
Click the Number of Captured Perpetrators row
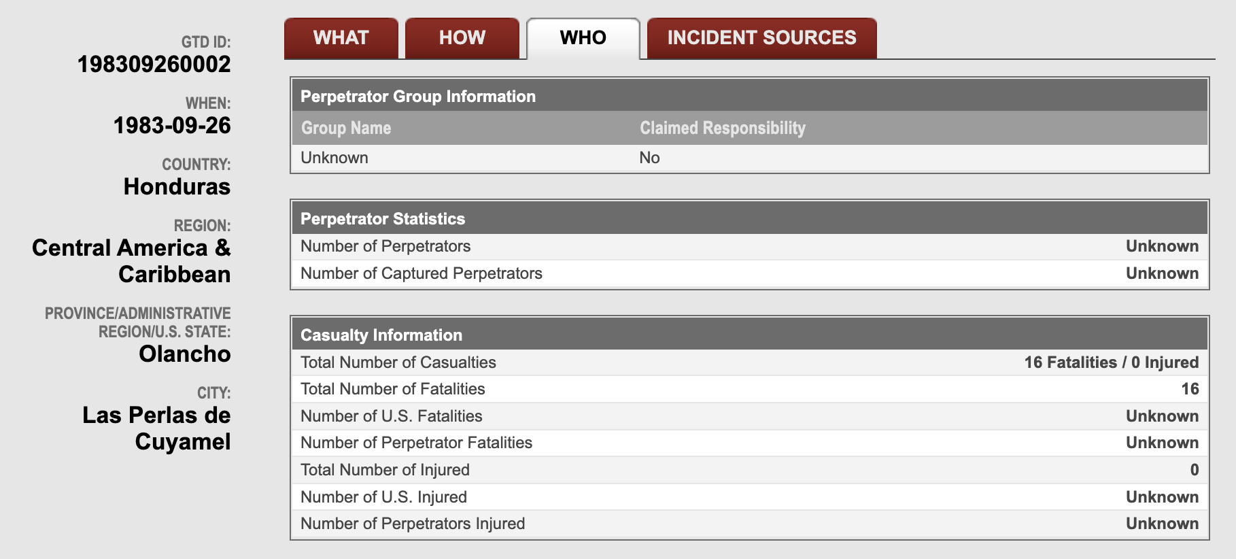pyautogui.click(x=750, y=273)
